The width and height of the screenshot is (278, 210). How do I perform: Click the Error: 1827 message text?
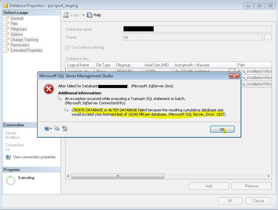tap(215, 114)
